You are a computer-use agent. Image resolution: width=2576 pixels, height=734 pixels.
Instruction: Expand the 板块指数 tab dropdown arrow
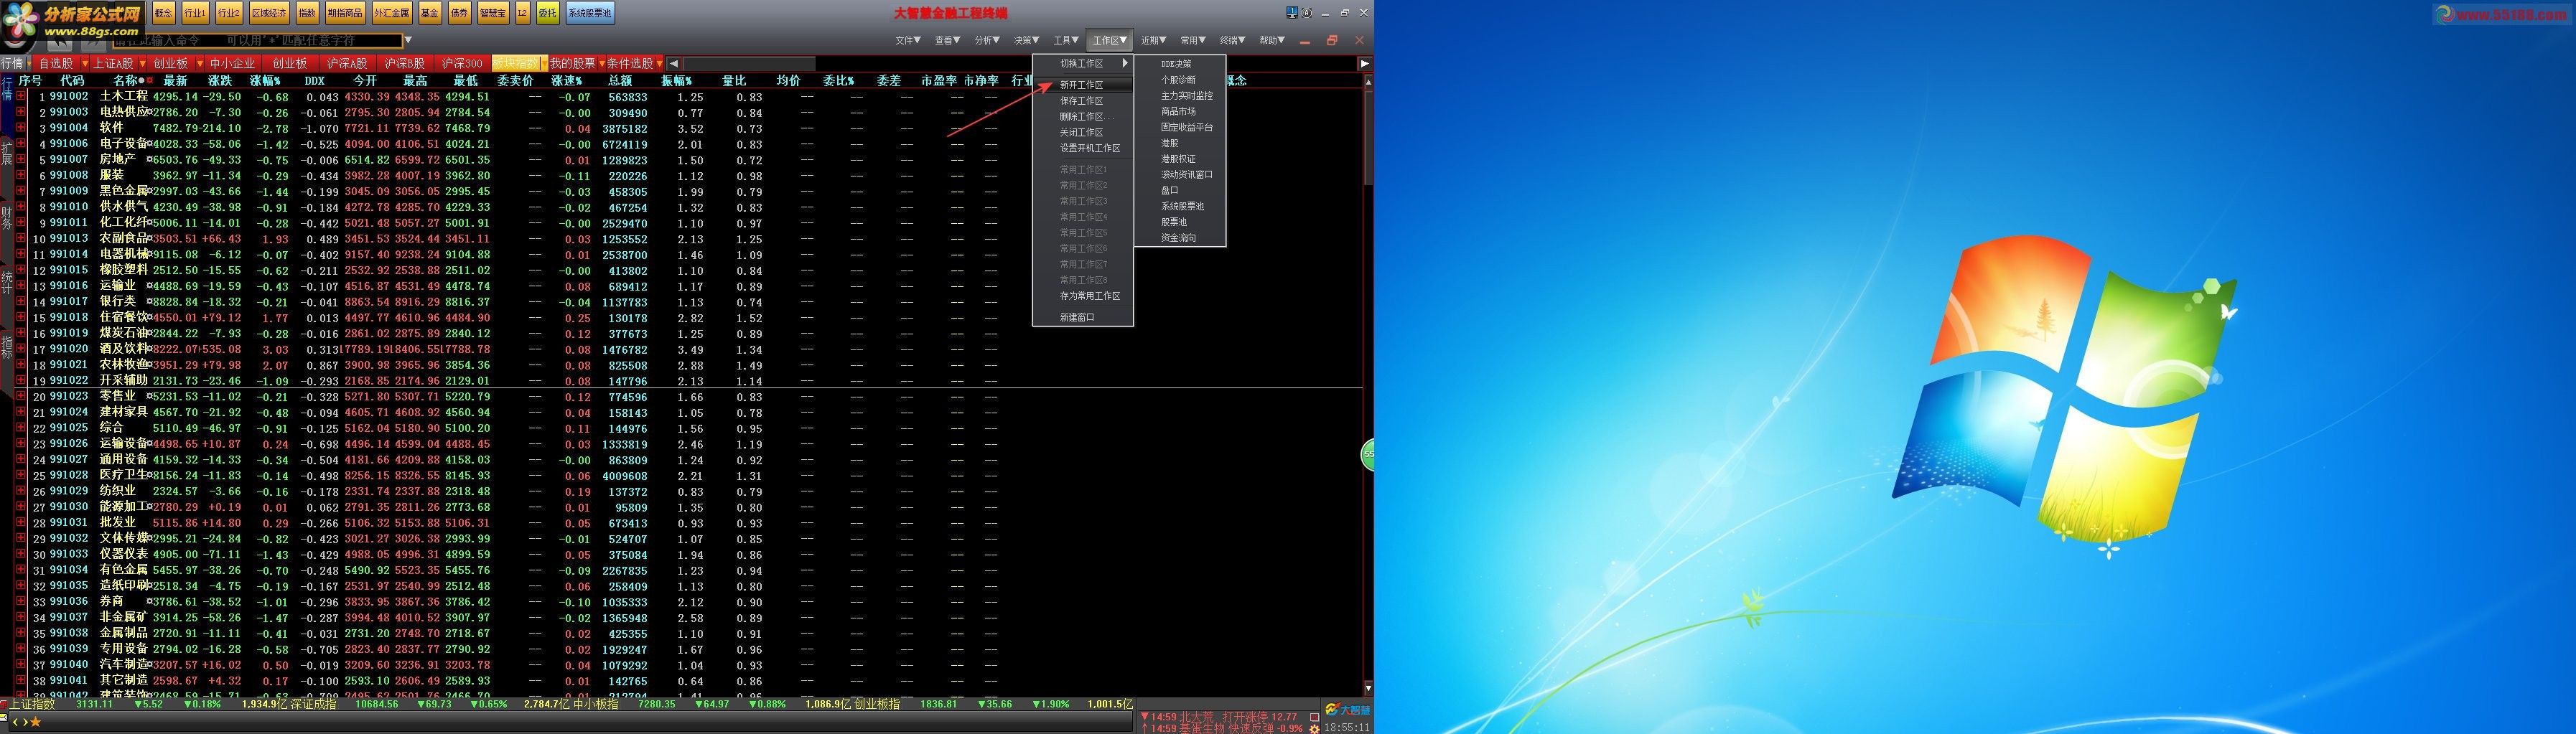[x=544, y=64]
